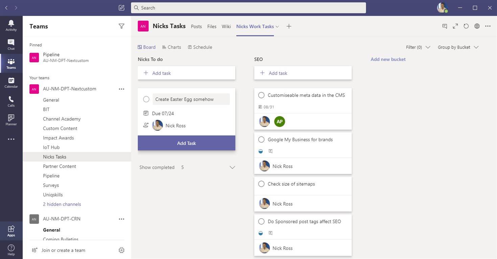The image size is (497, 259).
Task: Expand Show completed tasks chevron
Action: point(232,167)
